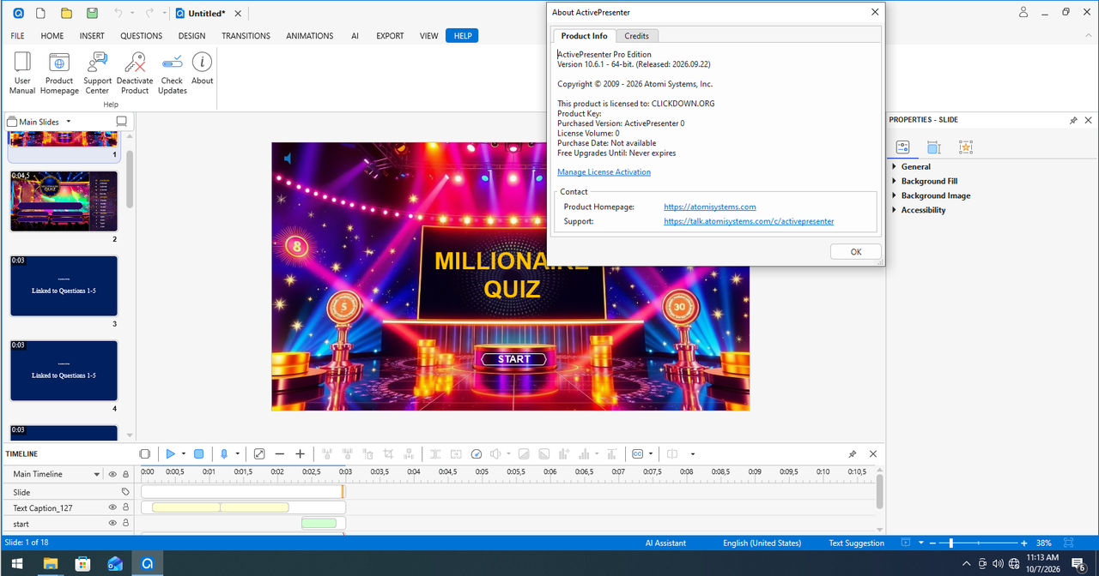Open the QUESTIONS ribbon tab
The height and width of the screenshot is (576, 1099).
[x=141, y=36]
